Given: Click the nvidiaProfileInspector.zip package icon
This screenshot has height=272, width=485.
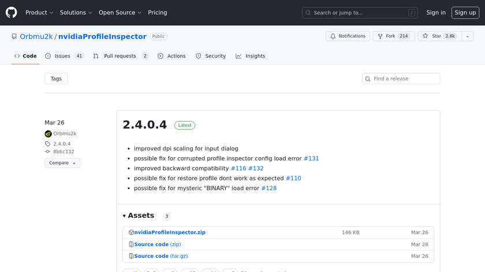Looking at the screenshot, I should coord(132,232).
